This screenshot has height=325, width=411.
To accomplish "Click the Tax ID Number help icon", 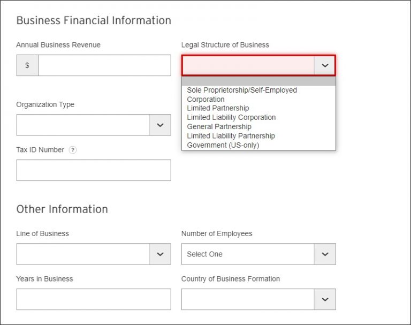I will (x=73, y=150).
